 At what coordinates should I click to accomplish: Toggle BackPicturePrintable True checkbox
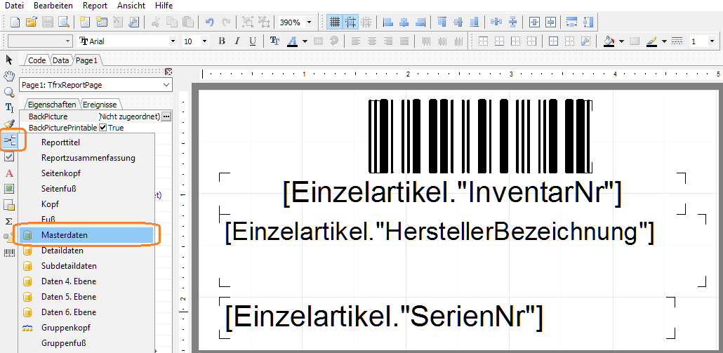click(x=103, y=128)
